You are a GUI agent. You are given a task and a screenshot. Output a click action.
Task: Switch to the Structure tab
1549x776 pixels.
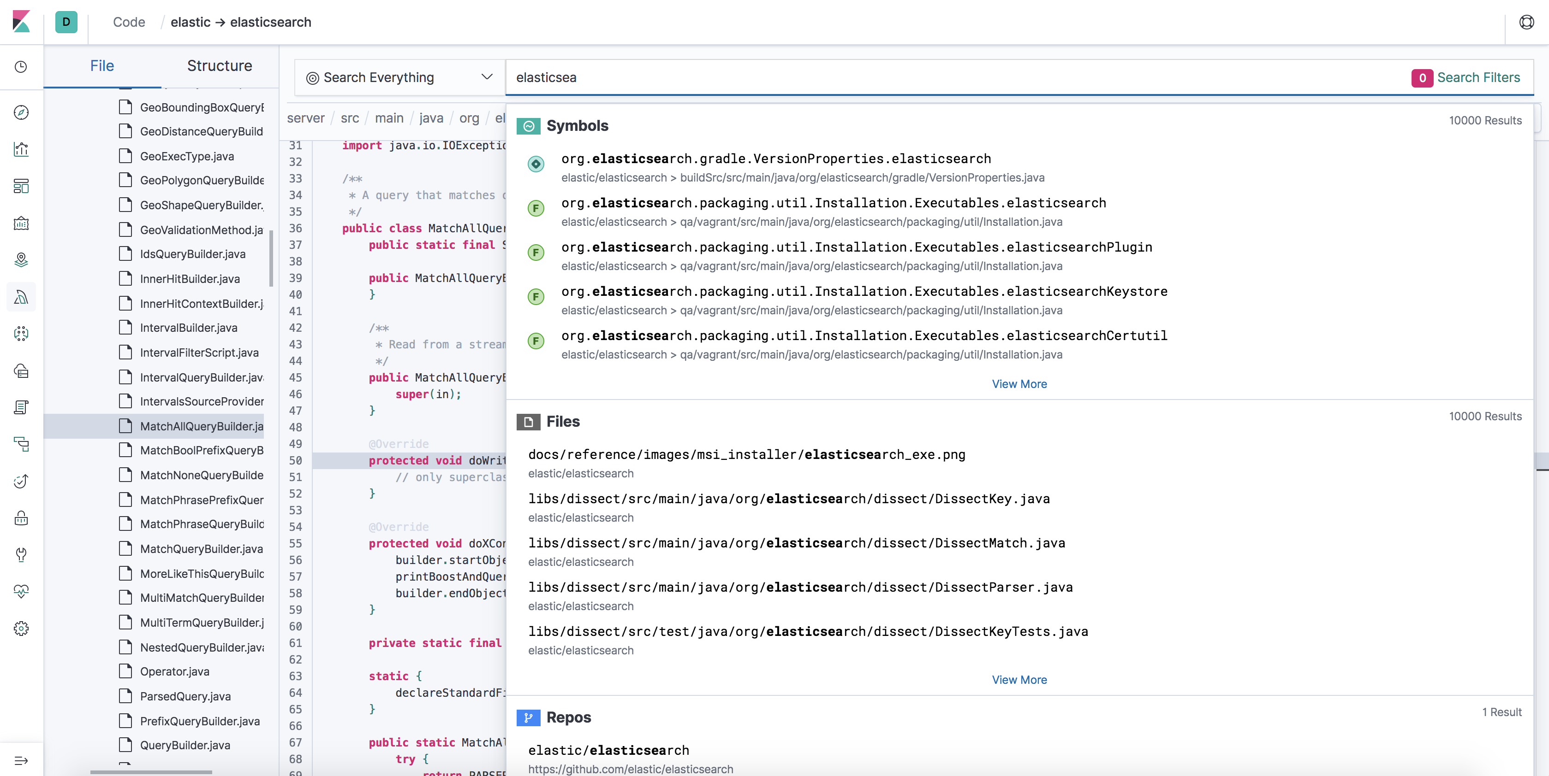pos(220,66)
